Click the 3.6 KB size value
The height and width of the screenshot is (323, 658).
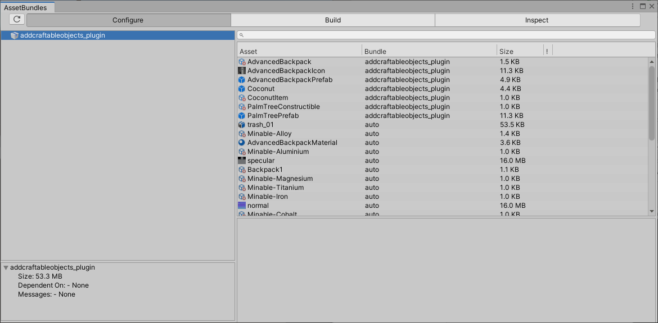[510, 143]
